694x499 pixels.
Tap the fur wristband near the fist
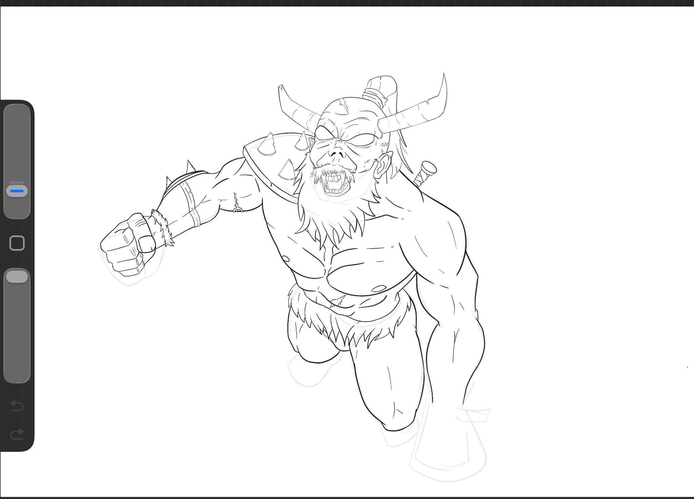tap(163, 227)
